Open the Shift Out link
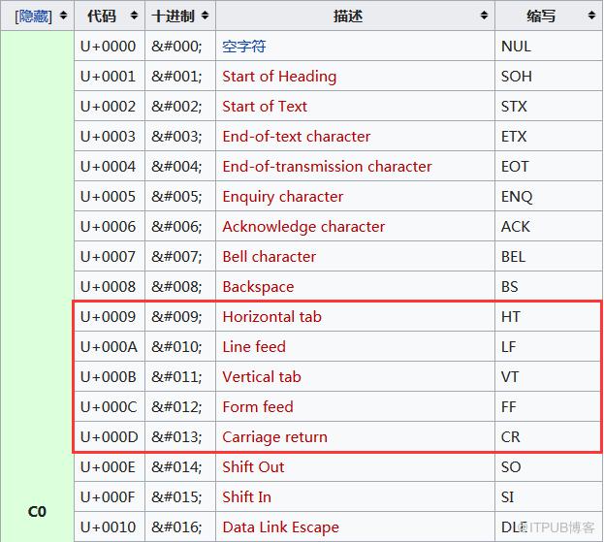 [253, 467]
